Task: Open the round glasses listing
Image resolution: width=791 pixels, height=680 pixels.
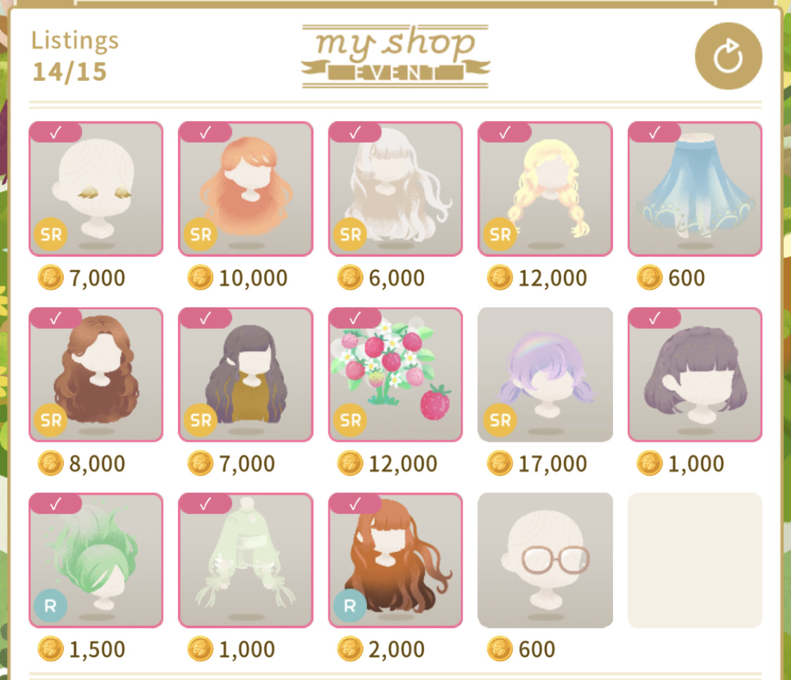Action: click(546, 560)
